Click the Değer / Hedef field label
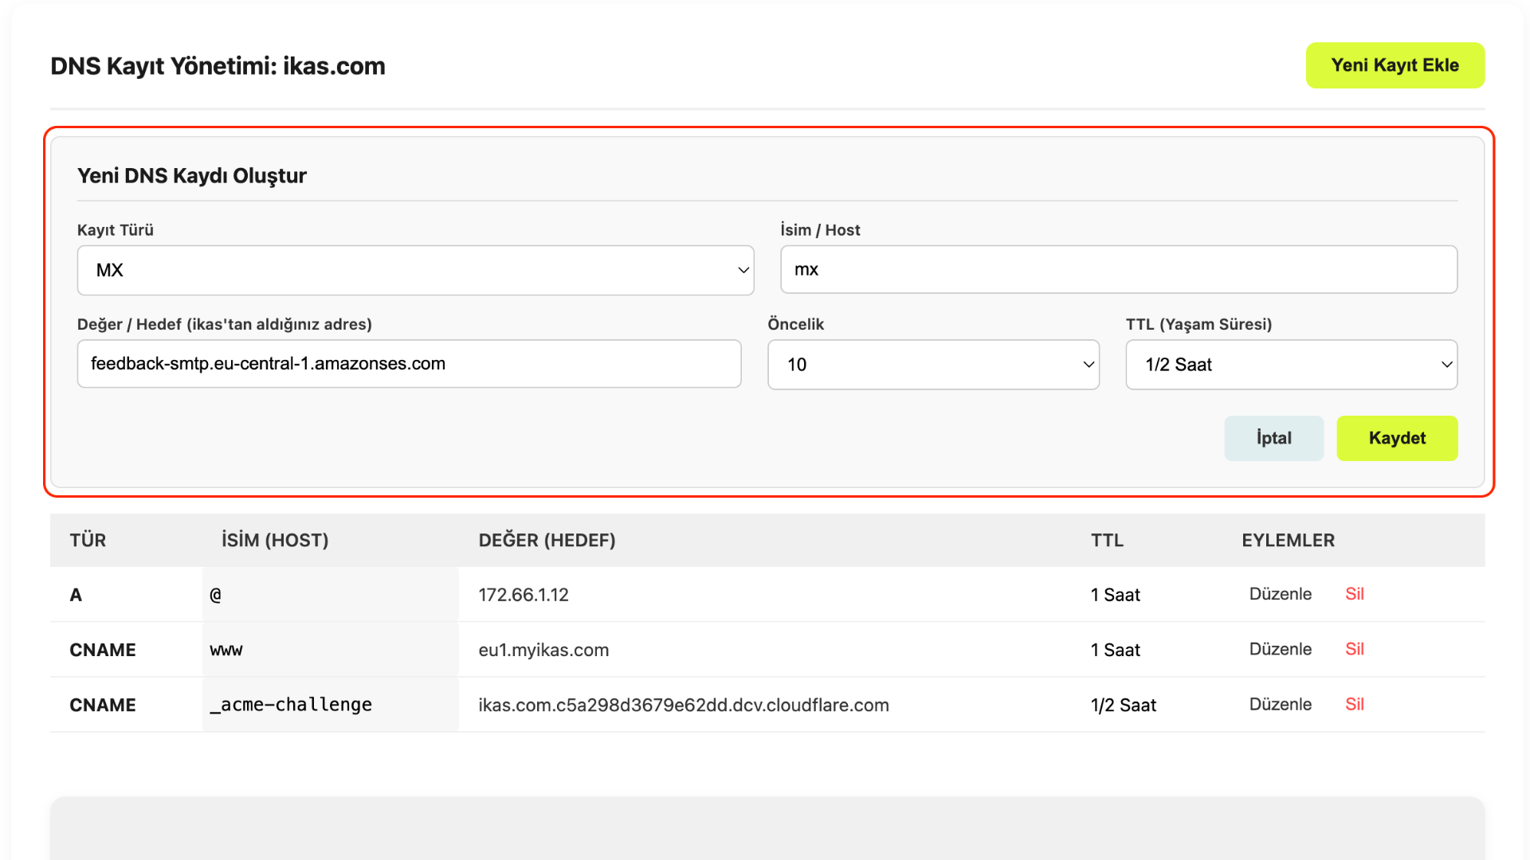The image size is (1530, 860). tap(224, 324)
